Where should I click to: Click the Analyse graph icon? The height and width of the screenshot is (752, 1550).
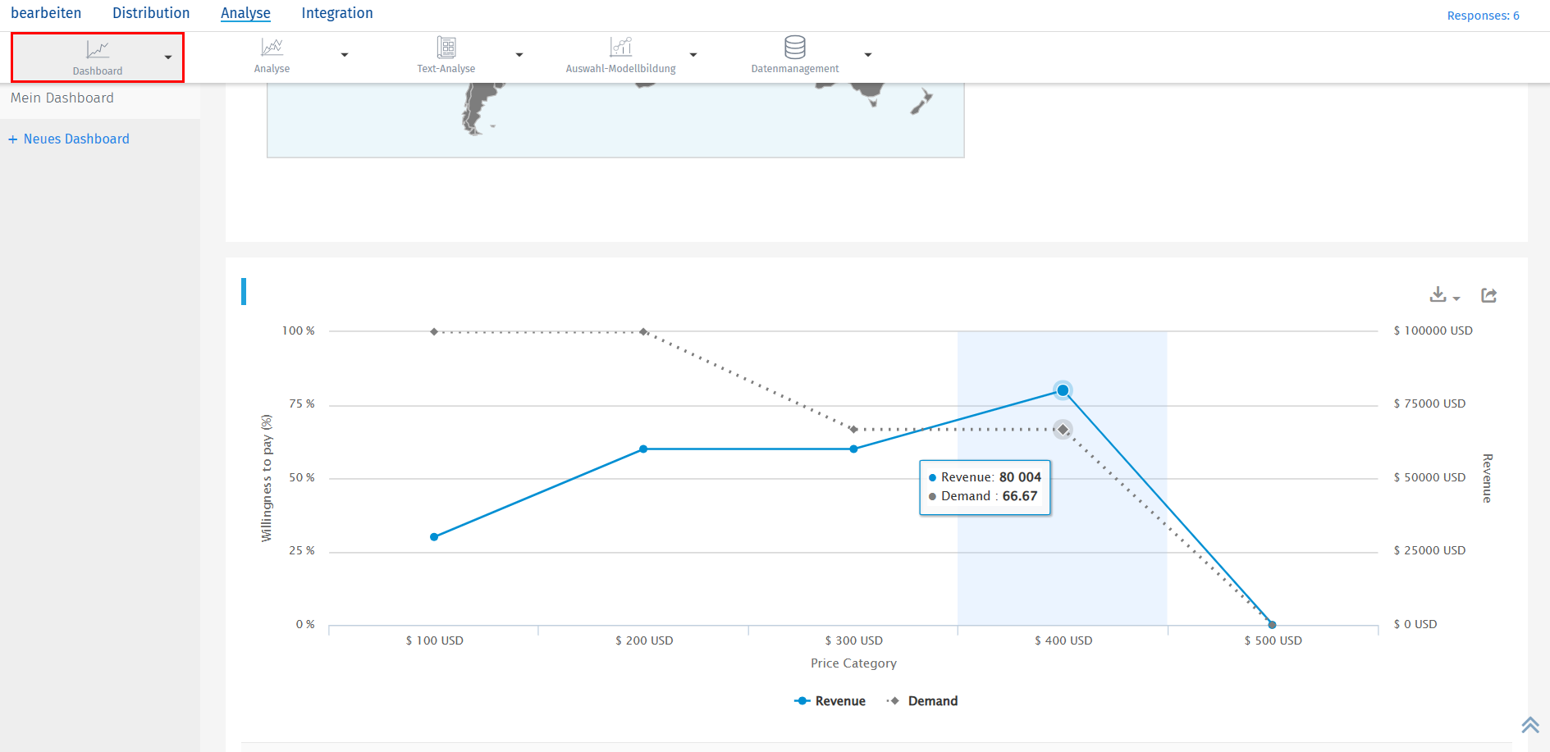[272, 48]
